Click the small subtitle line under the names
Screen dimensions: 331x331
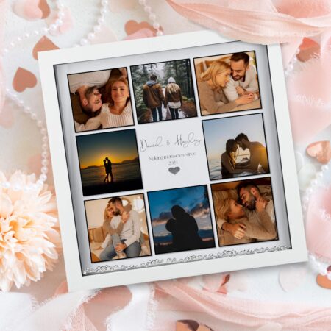(173, 156)
